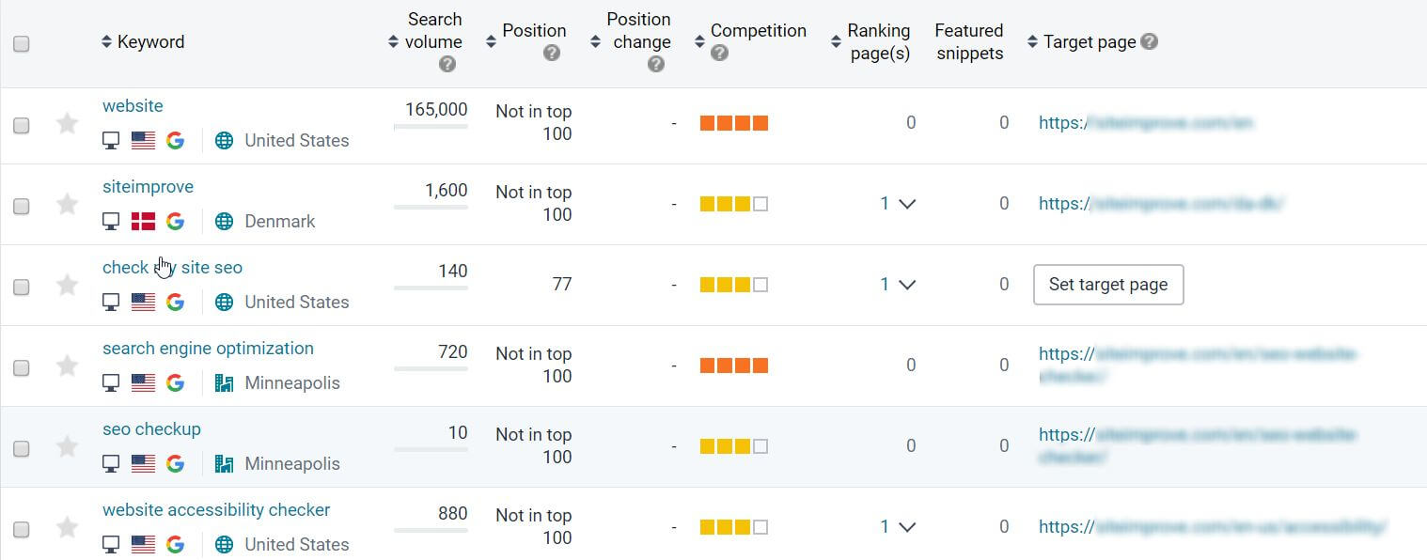
Task: Toggle the select-all checkbox in header
Action: click(22, 43)
